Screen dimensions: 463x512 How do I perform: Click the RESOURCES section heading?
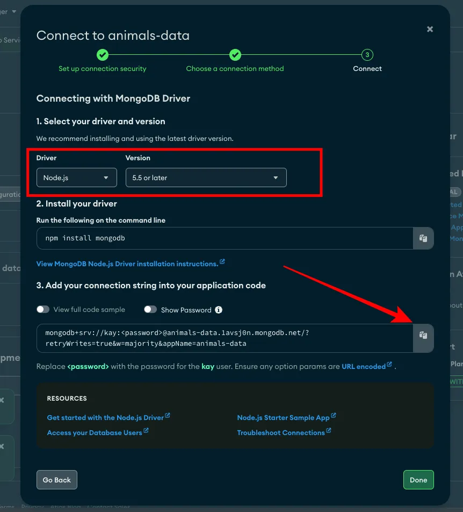pyautogui.click(x=67, y=399)
